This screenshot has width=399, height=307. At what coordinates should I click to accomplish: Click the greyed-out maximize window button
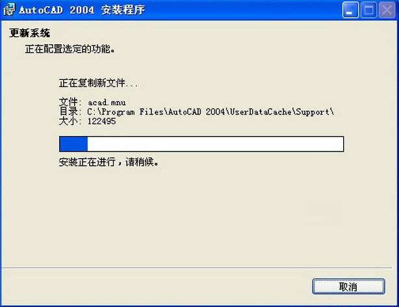coord(368,10)
